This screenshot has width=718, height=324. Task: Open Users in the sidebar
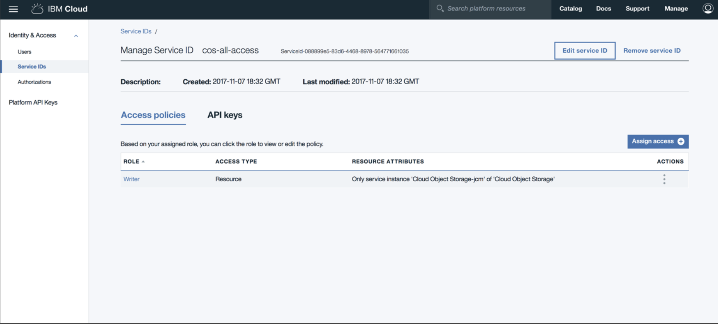(x=24, y=52)
